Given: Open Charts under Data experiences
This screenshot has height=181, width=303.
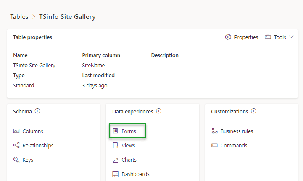Looking at the screenshot, I should [129, 160].
